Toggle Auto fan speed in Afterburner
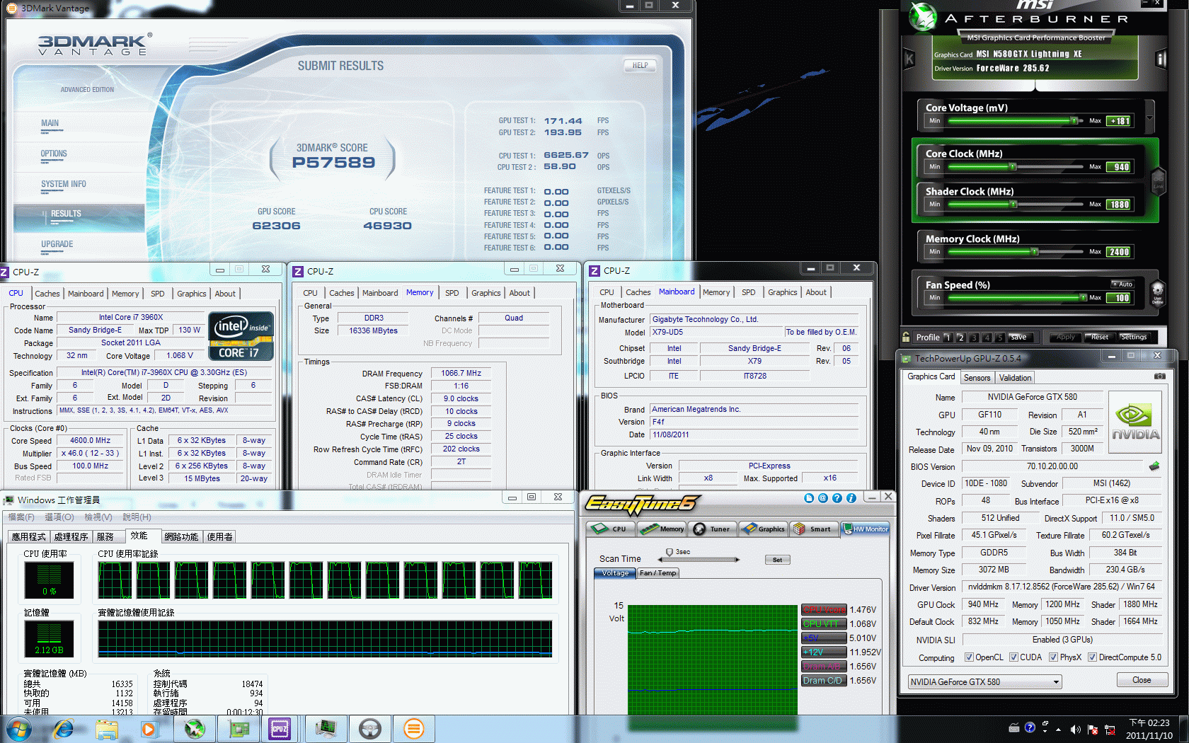1189x743 pixels. point(1122,284)
